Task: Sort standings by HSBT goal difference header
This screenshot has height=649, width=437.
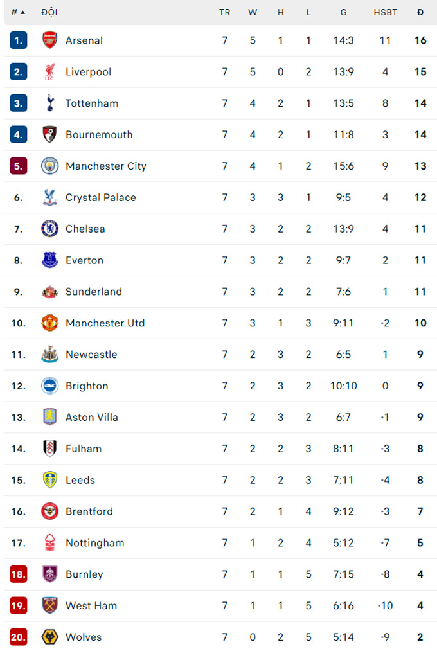Action: (385, 12)
